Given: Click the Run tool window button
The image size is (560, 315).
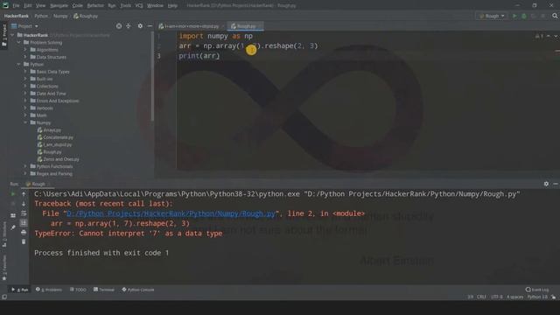Looking at the screenshot, I should pyautogui.click(x=20, y=290).
